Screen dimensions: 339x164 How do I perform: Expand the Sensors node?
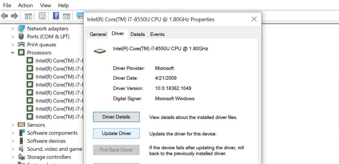coord(13,125)
